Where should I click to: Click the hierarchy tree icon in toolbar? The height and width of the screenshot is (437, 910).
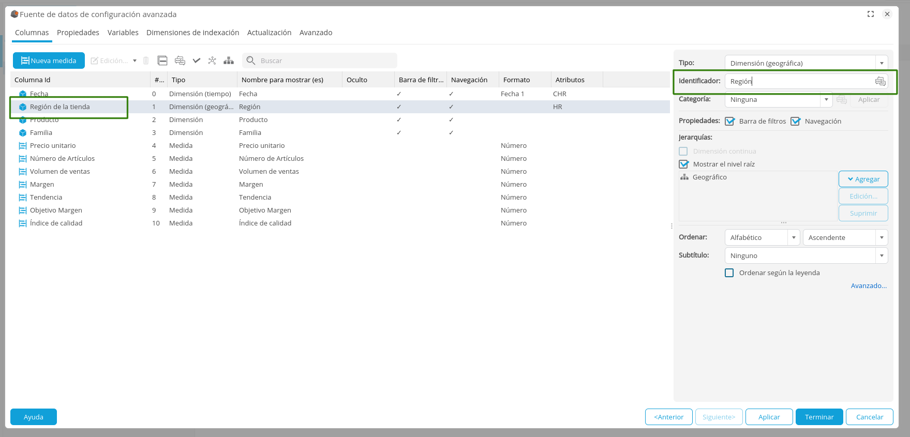point(229,61)
